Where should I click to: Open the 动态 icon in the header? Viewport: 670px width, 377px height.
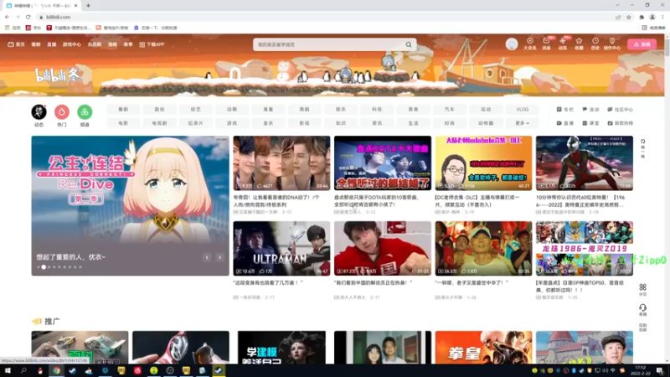coord(563,44)
